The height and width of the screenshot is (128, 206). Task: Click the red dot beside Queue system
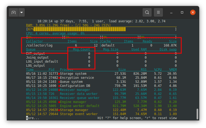pyautogui.click(x=59, y=82)
